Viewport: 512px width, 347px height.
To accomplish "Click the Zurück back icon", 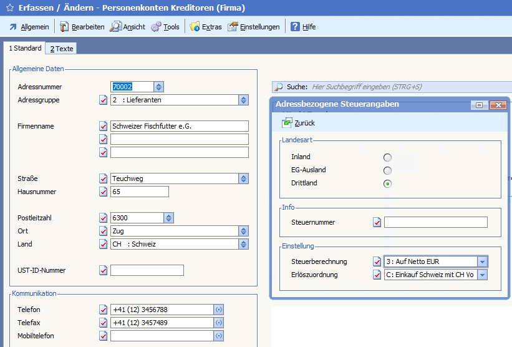I will point(287,123).
